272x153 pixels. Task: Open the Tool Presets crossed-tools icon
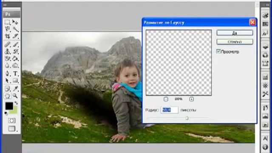tap(265, 94)
